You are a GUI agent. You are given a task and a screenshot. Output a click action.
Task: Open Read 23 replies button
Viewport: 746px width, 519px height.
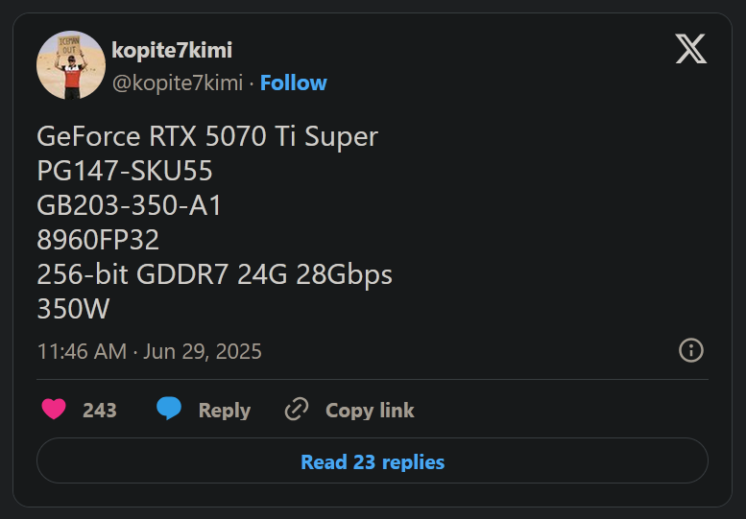click(373, 462)
